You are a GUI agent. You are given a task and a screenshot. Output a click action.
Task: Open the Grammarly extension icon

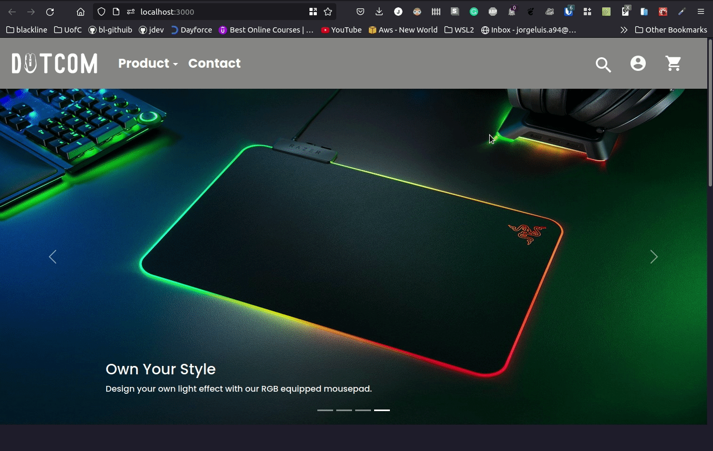(x=474, y=12)
